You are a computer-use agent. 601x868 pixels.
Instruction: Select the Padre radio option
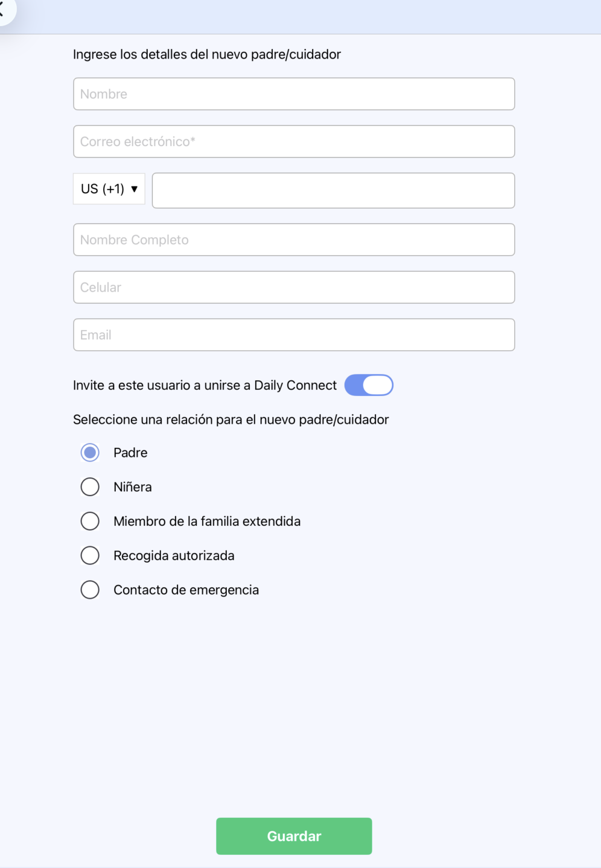[x=90, y=453]
